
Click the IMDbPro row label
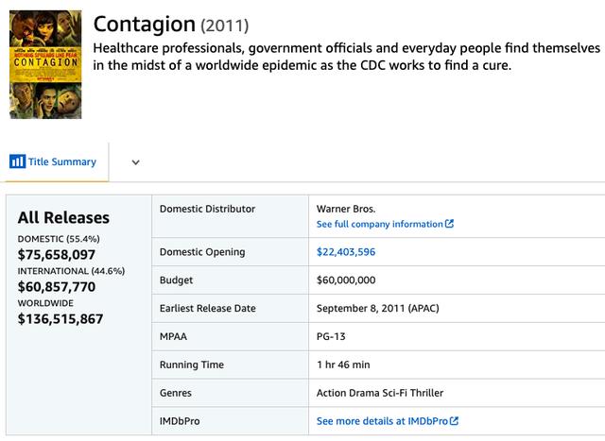click(180, 421)
